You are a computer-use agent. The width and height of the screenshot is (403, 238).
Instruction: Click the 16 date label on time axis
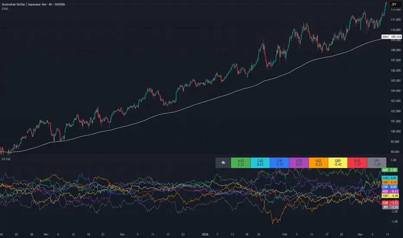1,235
